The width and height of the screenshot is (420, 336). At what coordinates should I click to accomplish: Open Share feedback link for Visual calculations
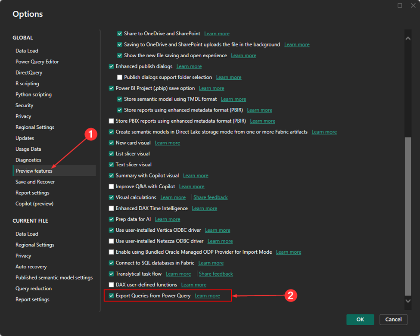click(210, 197)
